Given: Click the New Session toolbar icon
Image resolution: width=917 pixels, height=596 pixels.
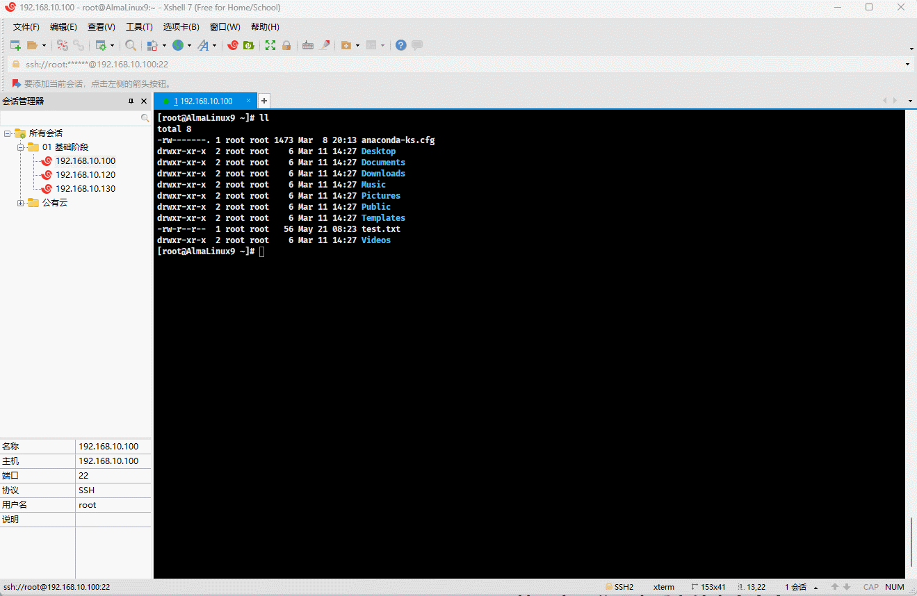Looking at the screenshot, I should [15, 45].
